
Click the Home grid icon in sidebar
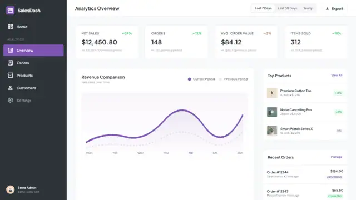pos(10,27)
